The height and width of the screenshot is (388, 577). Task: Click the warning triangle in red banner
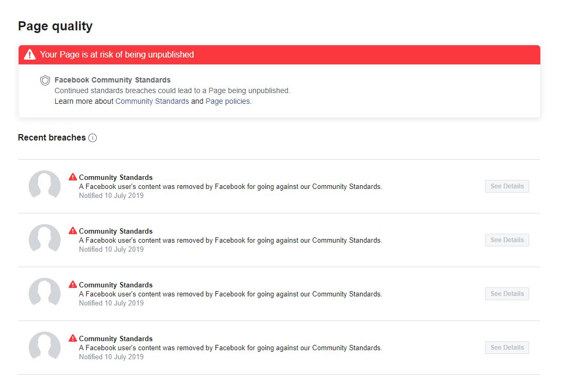tap(30, 54)
